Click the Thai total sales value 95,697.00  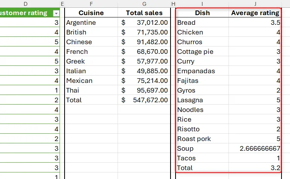coord(144,90)
